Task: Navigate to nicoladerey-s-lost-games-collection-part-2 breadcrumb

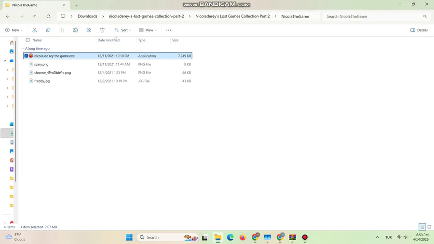Action: [146, 16]
